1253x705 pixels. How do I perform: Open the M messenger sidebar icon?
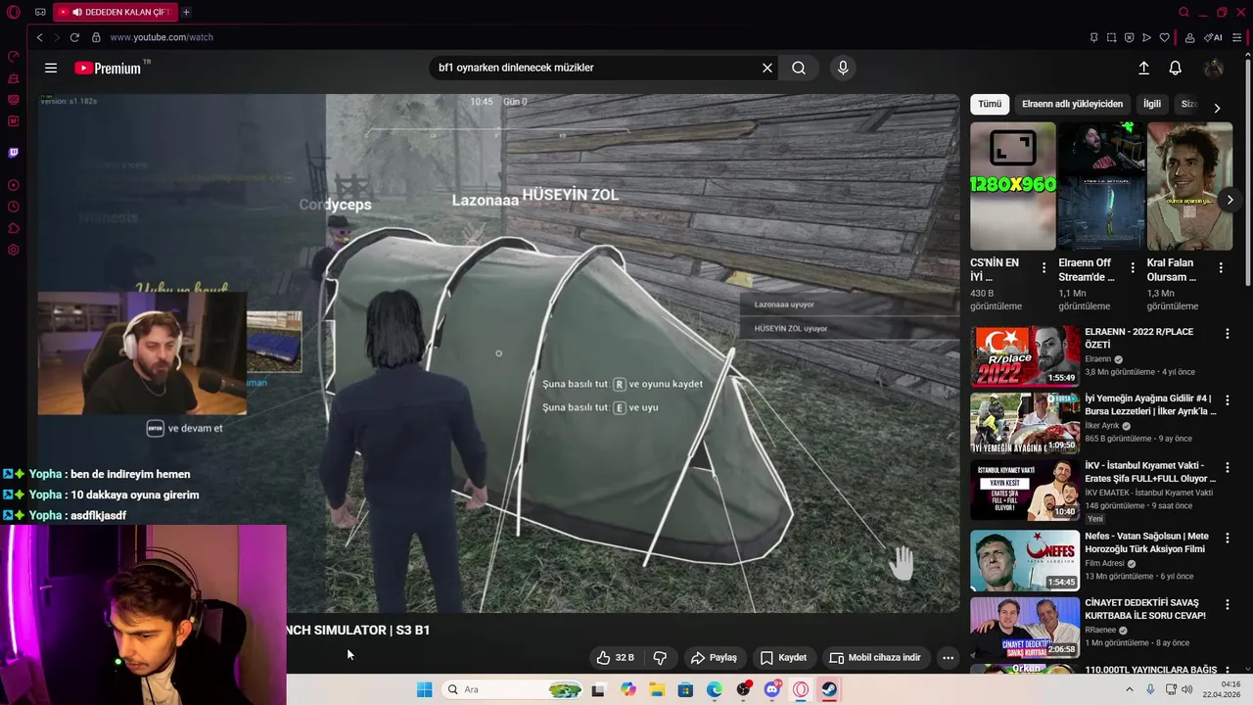point(13,121)
